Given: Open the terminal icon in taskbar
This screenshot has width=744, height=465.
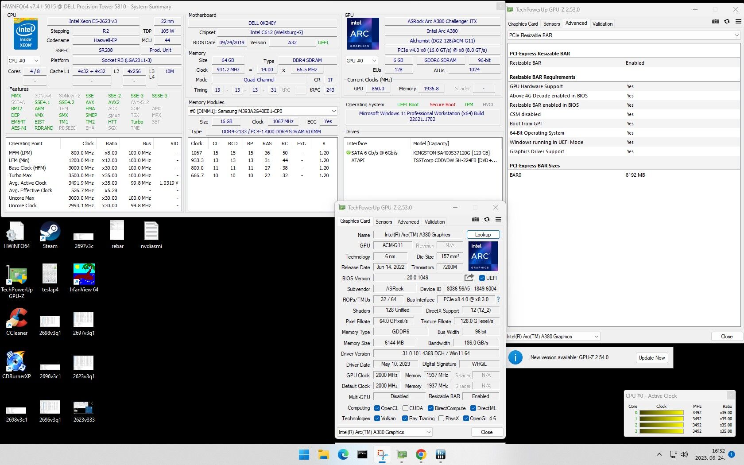Looking at the screenshot, I should (x=362, y=454).
